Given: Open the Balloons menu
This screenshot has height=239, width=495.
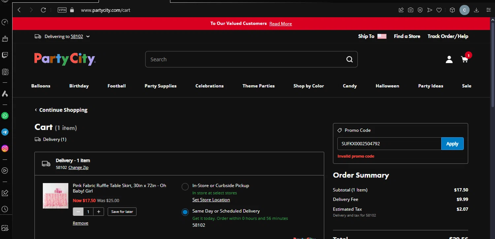Looking at the screenshot, I should [41, 86].
